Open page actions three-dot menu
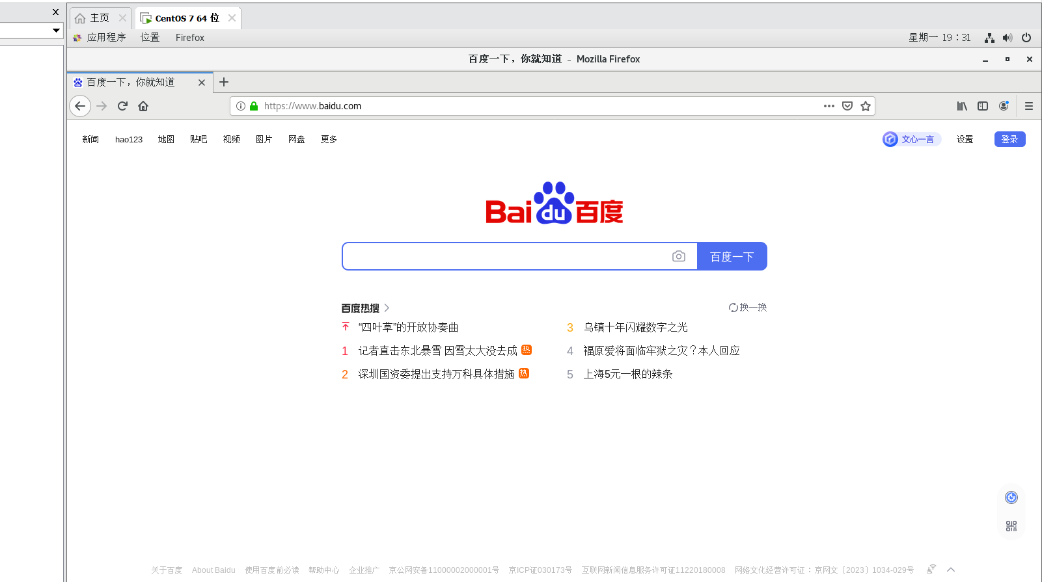The width and height of the screenshot is (1042, 582). tap(829, 106)
